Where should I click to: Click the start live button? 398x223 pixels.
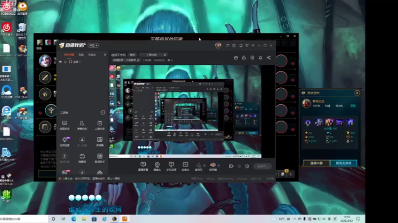tap(263, 166)
